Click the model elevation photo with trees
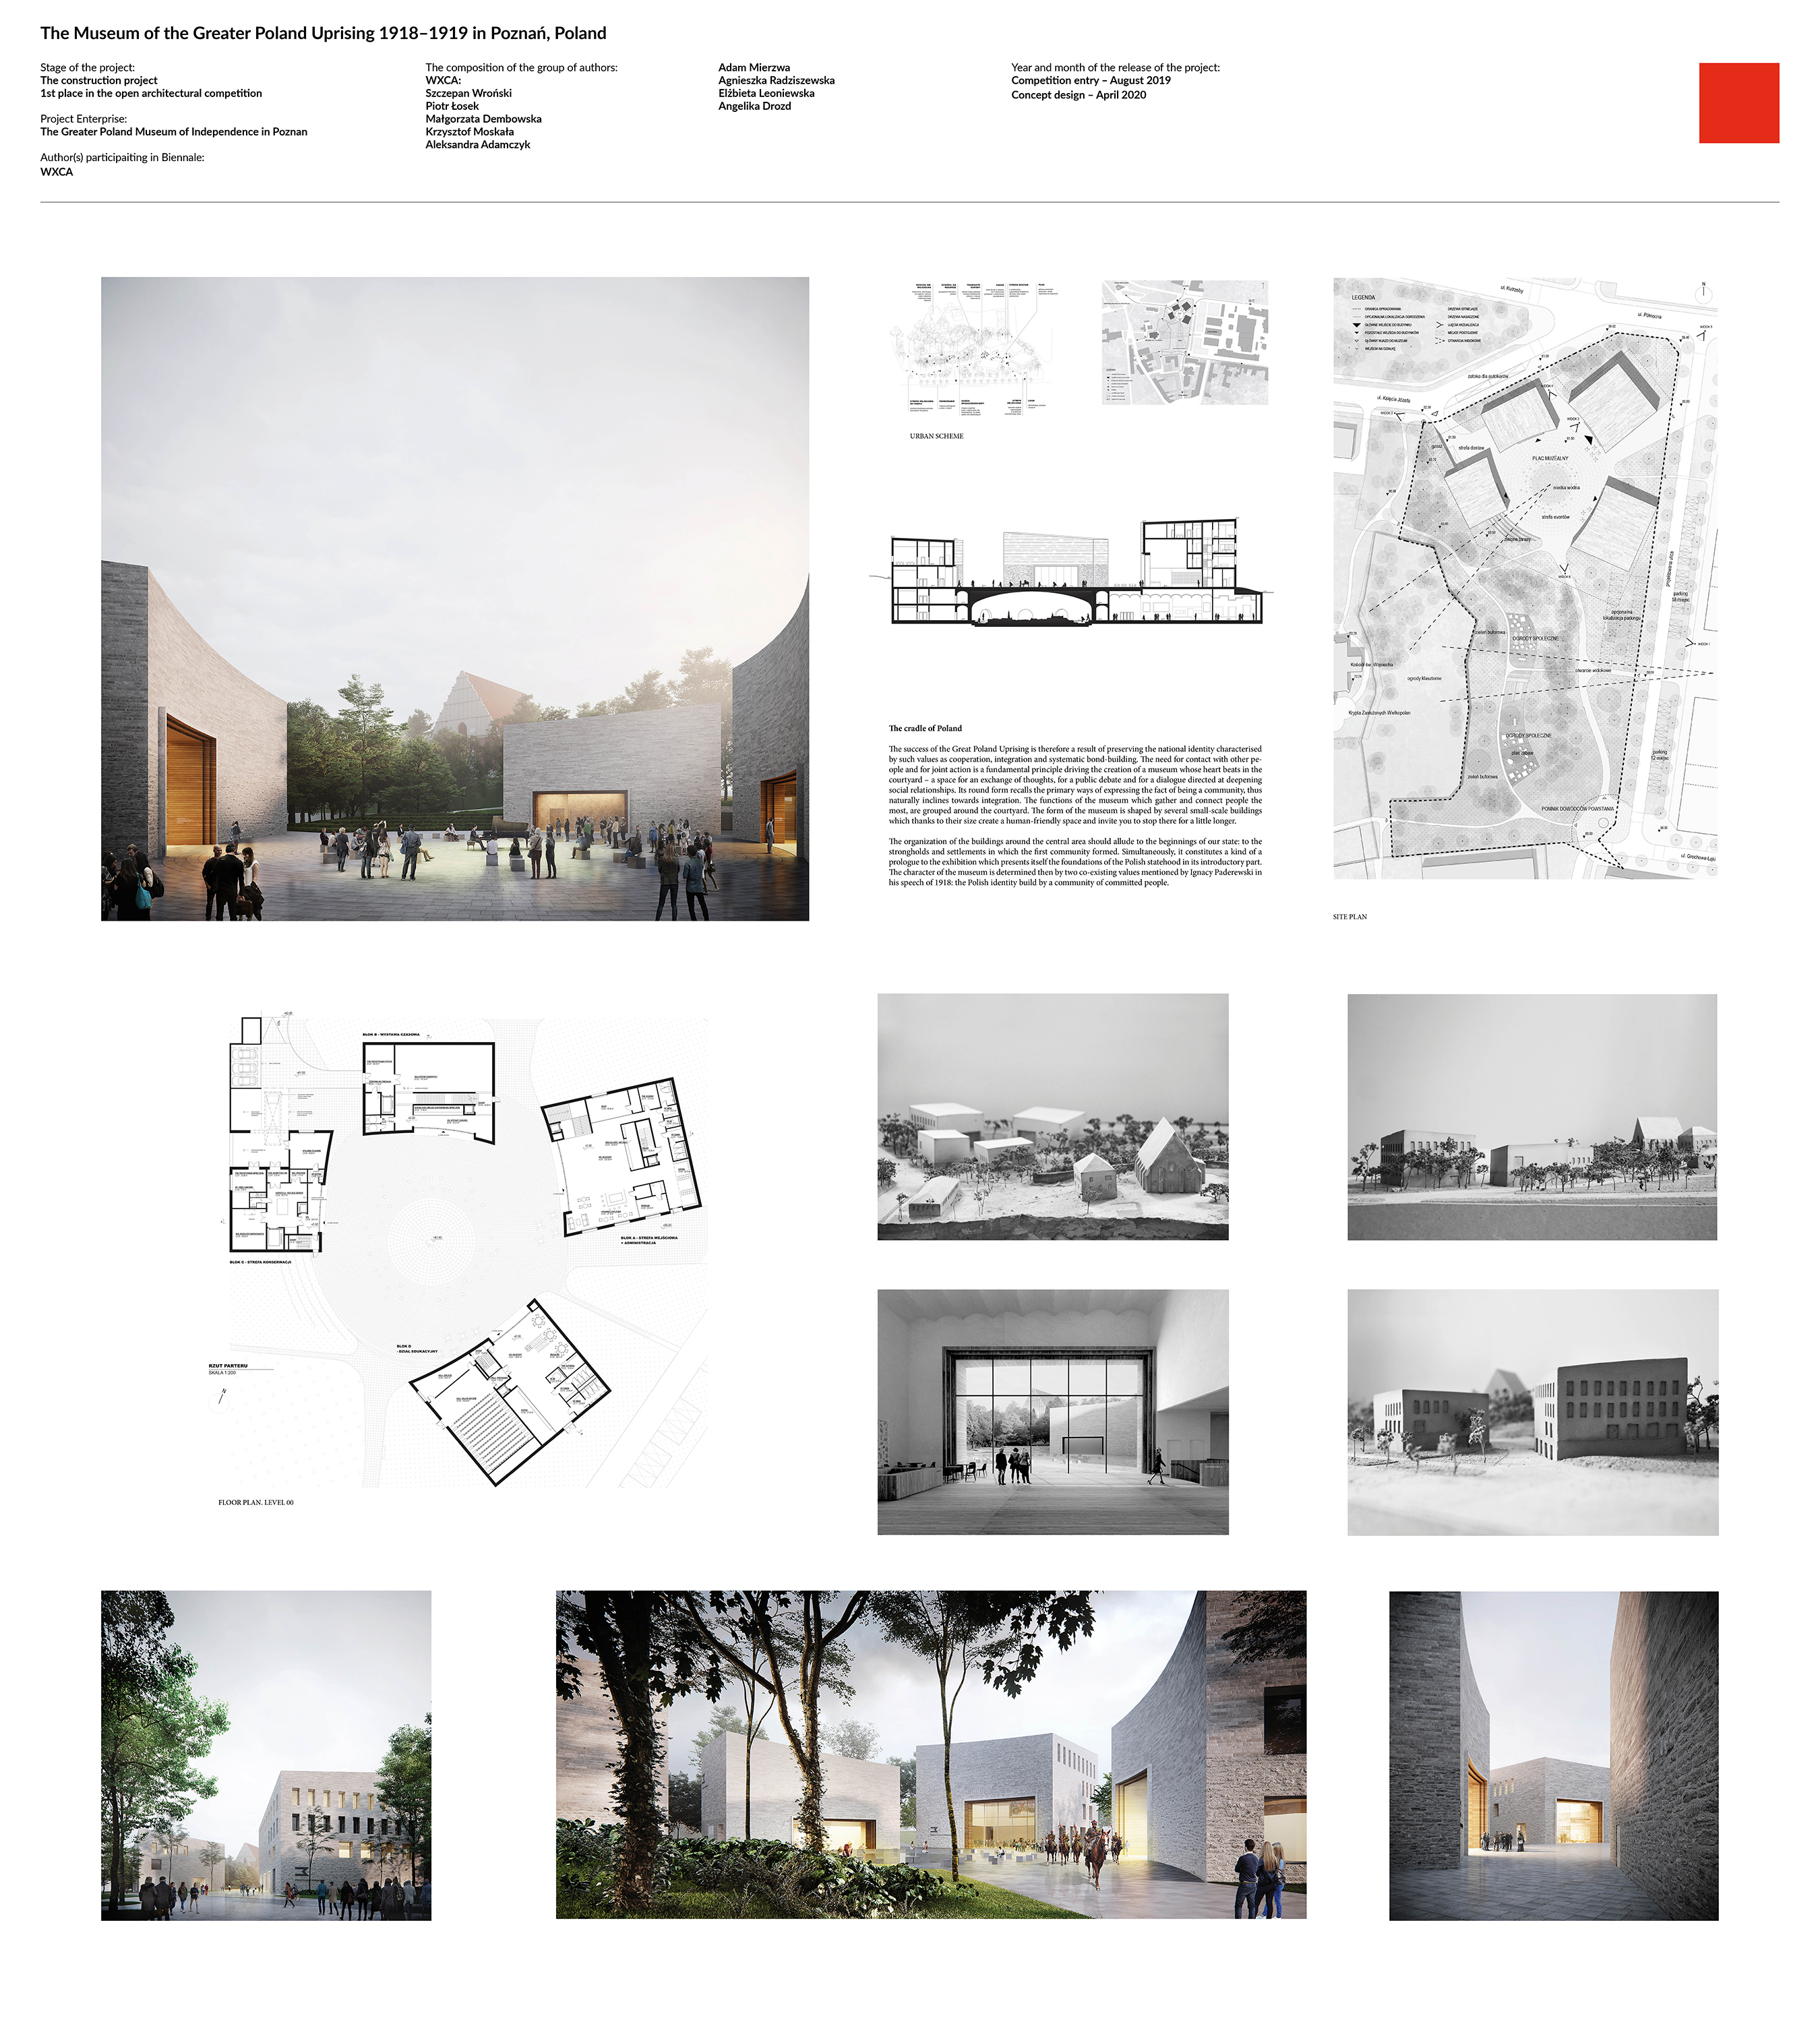The width and height of the screenshot is (1820, 2022). [1532, 1117]
